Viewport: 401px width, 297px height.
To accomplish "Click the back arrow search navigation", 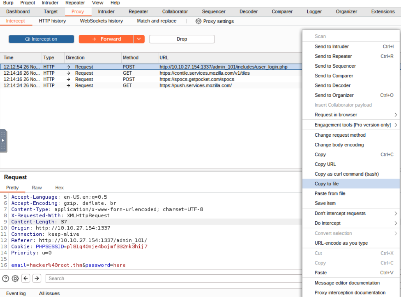I will click(x=26, y=278).
